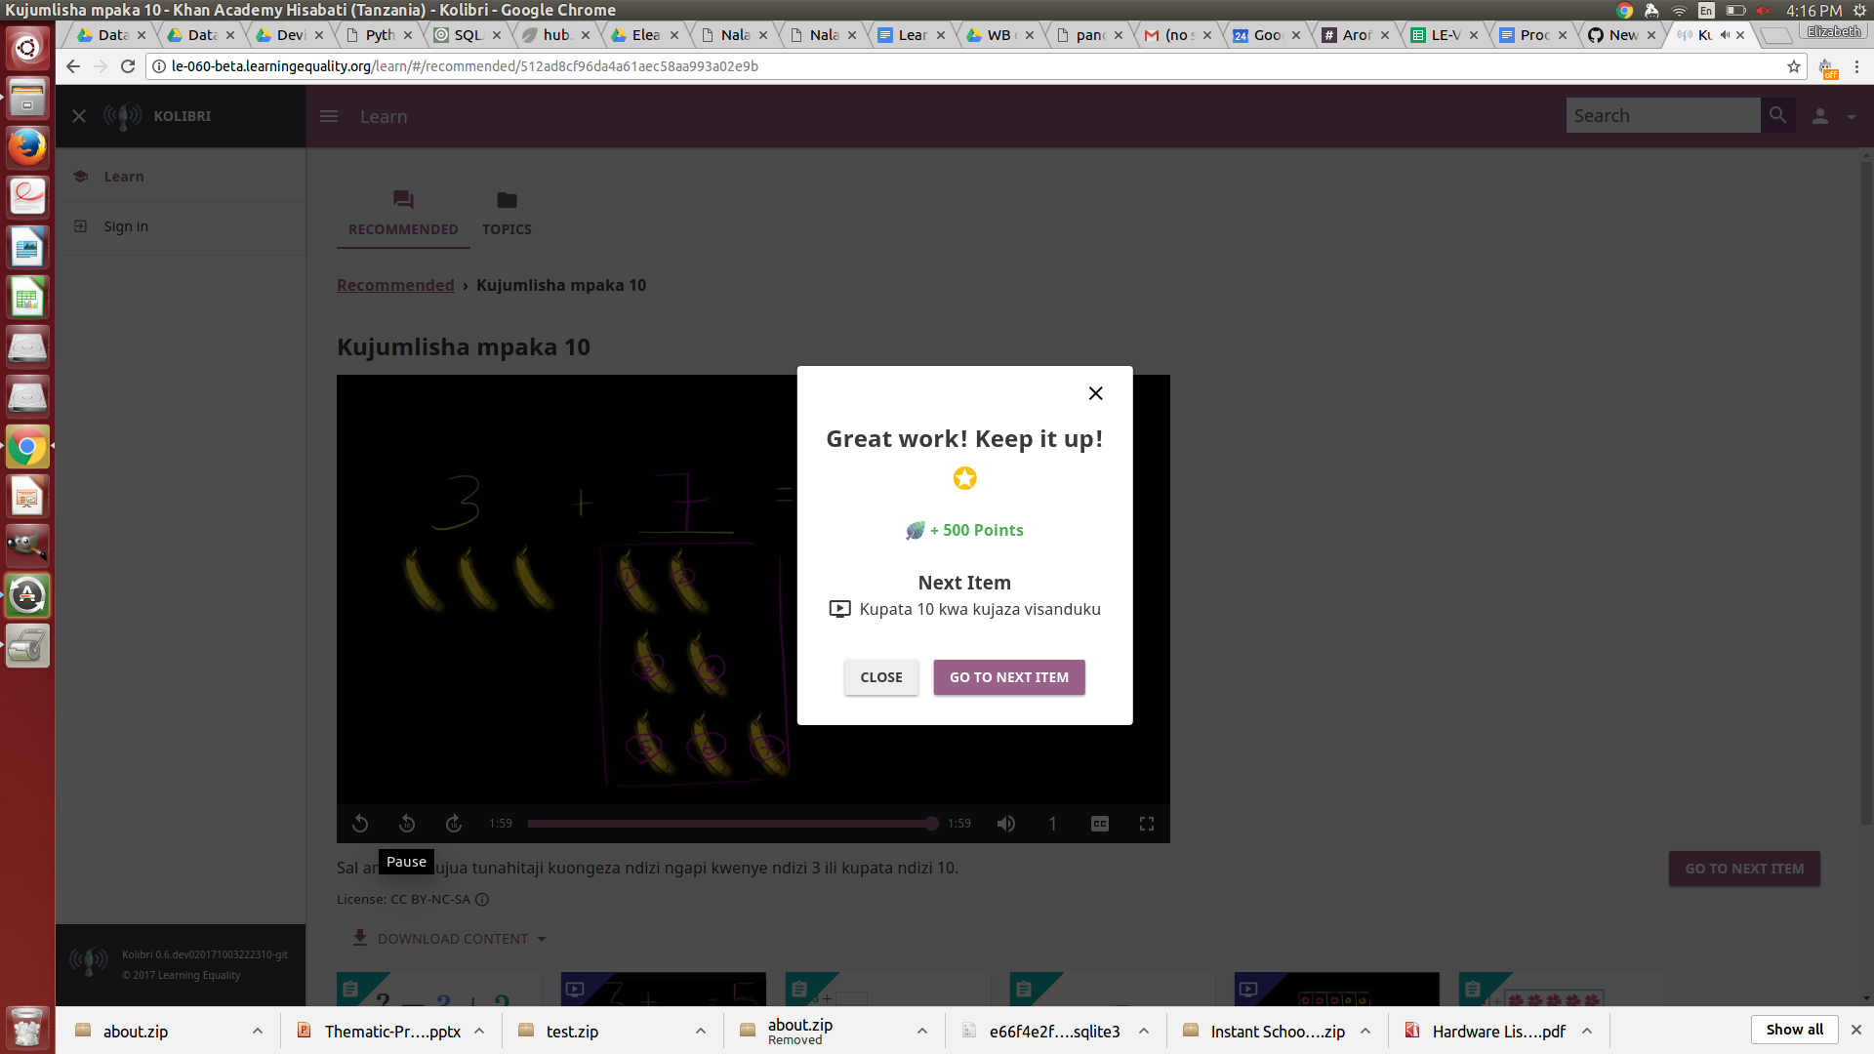Viewport: 1874px width, 1054px height.
Task: Switch to the Gmail (no s browser tab
Action: [x=1179, y=35]
